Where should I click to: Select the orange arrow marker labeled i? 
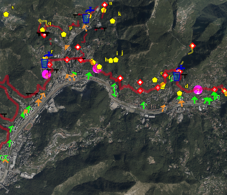click(x=41, y=96)
